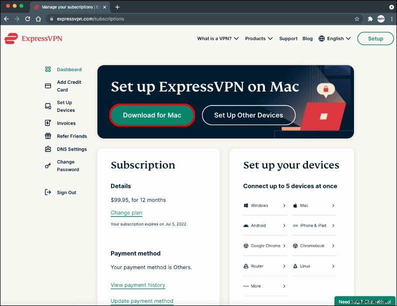Click the chevron next to More

tap(284, 286)
